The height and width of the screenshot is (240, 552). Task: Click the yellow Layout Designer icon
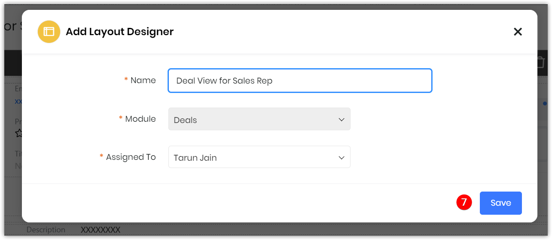click(x=49, y=32)
